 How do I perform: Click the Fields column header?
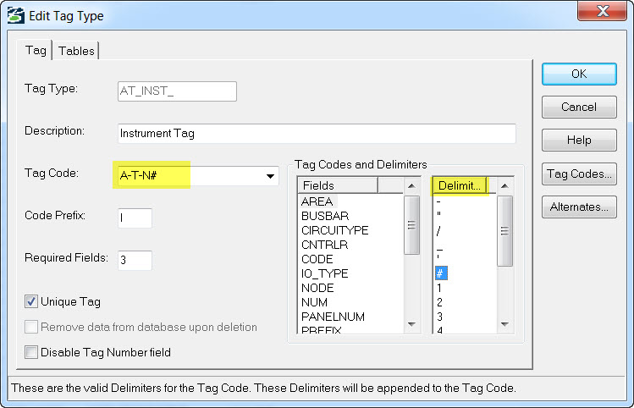(338, 185)
